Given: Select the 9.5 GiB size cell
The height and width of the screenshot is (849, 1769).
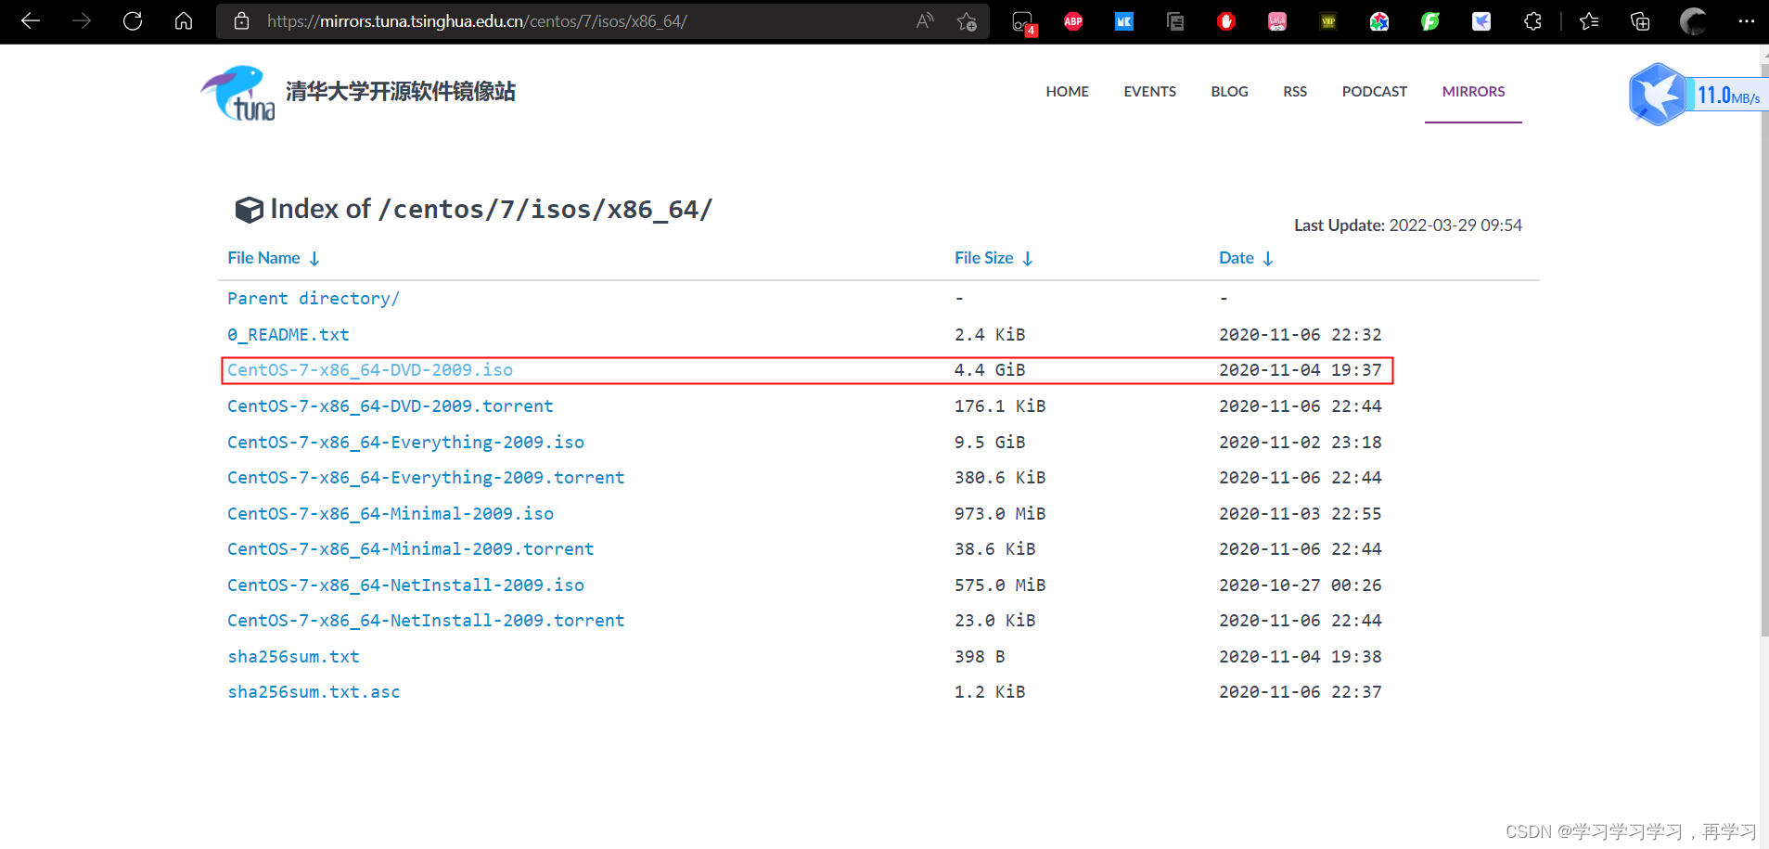Looking at the screenshot, I should [x=990, y=443].
